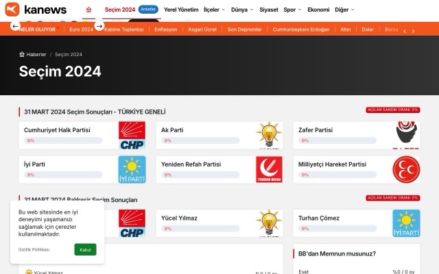Open the Yerel Yönetim menu item

coord(181,10)
